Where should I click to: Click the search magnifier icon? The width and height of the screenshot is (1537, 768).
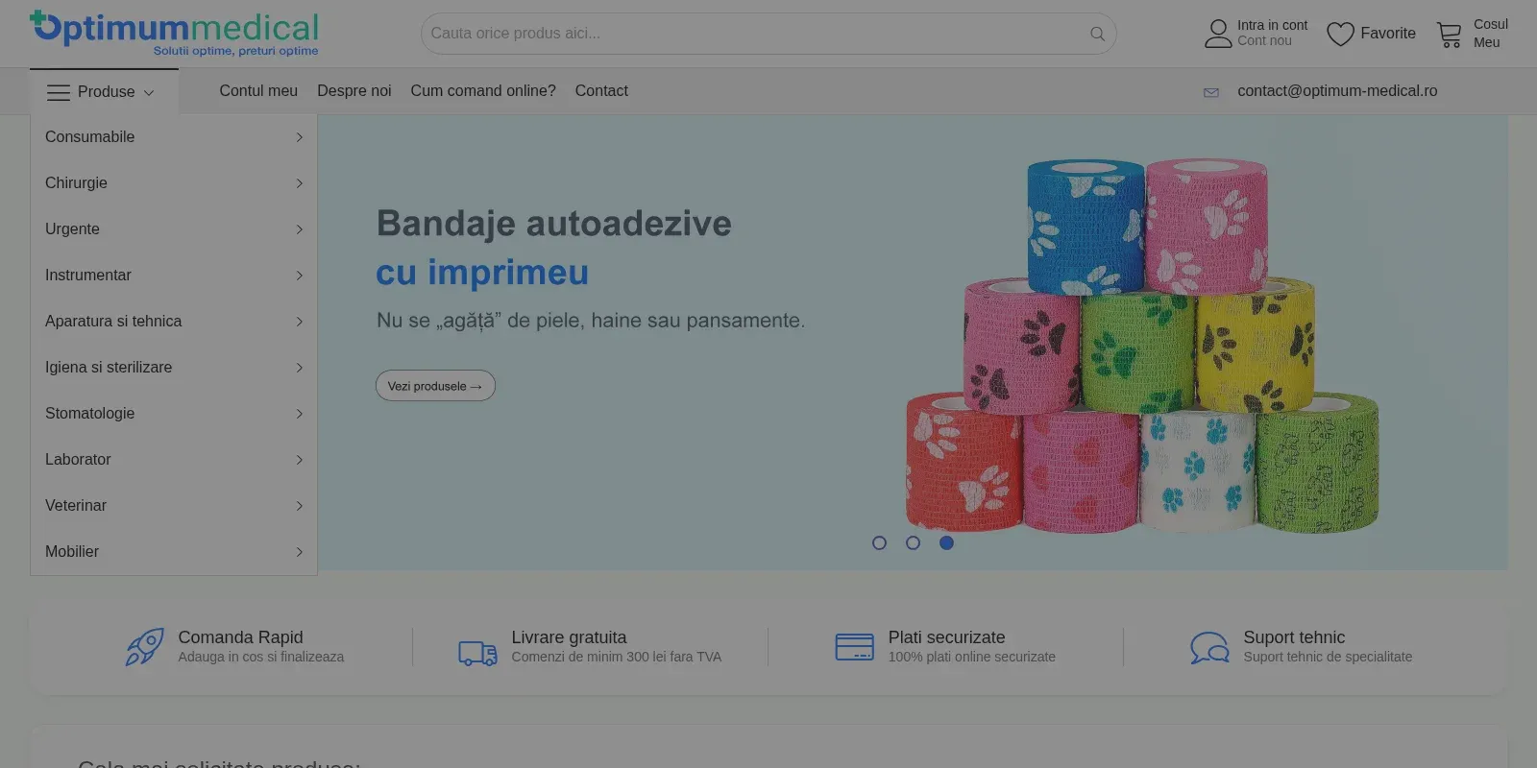tap(1097, 34)
